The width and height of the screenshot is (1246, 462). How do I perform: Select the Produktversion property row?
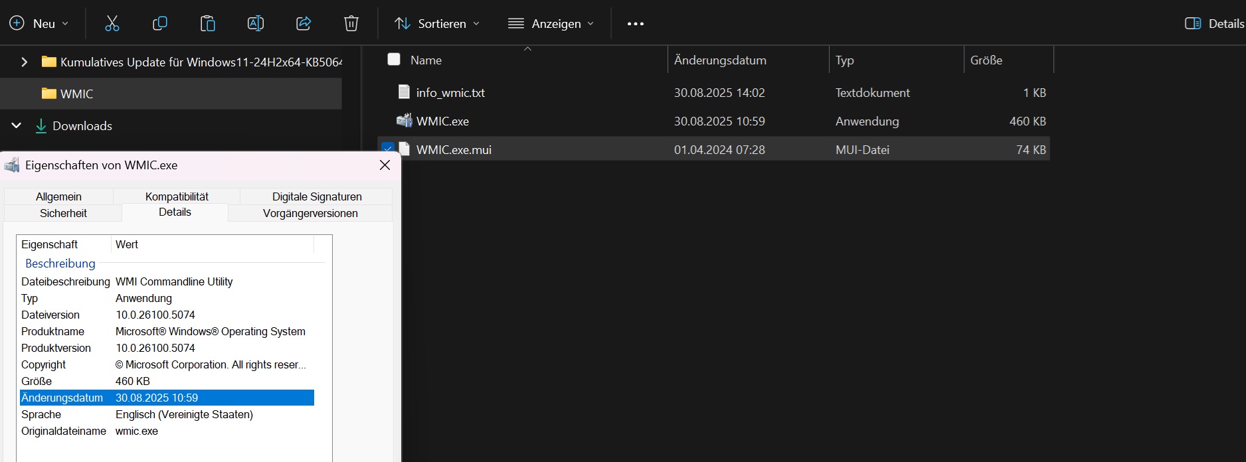tap(167, 348)
